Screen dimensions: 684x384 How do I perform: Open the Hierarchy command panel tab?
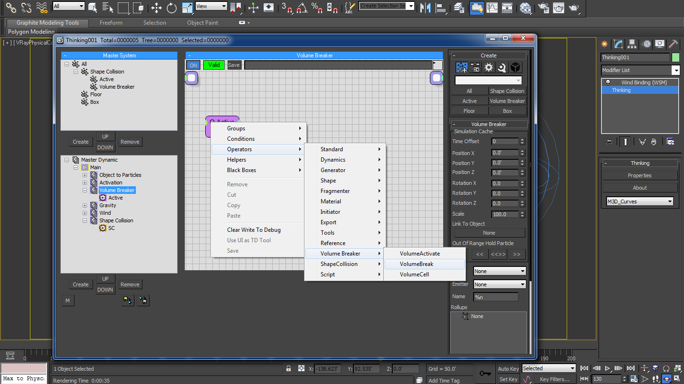[632, 44]
